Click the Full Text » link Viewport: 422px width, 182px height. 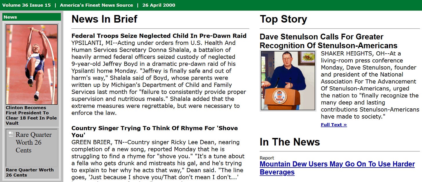[x=334, y=125]
